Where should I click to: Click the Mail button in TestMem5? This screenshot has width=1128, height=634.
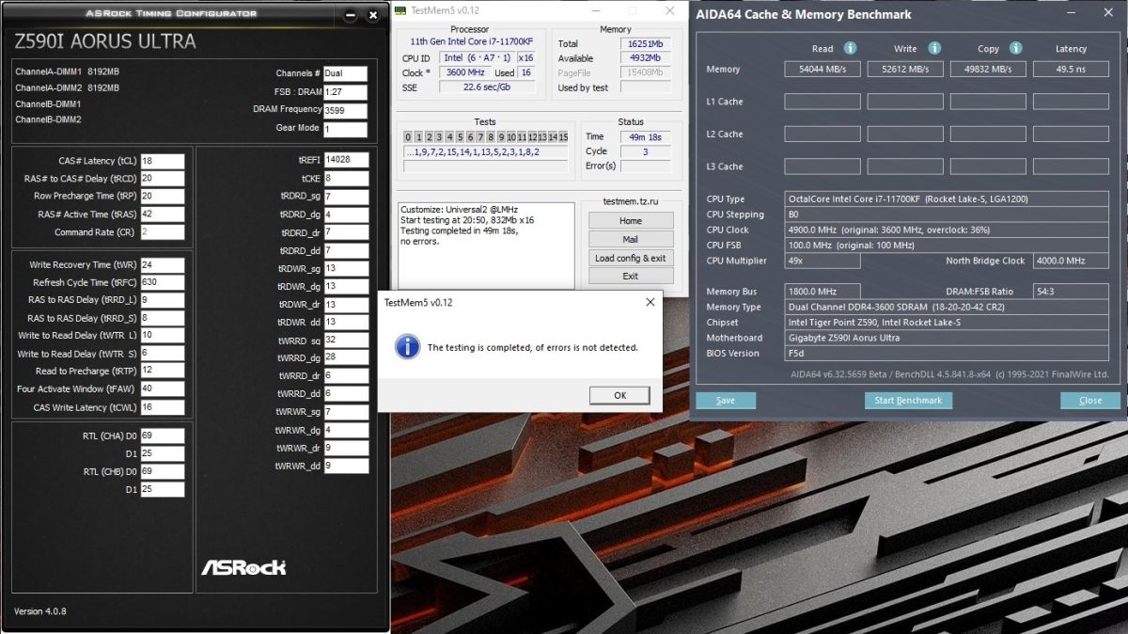tap(631, 239)
